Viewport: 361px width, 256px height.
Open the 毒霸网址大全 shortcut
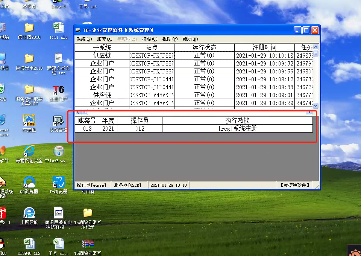tap(29, 151)
